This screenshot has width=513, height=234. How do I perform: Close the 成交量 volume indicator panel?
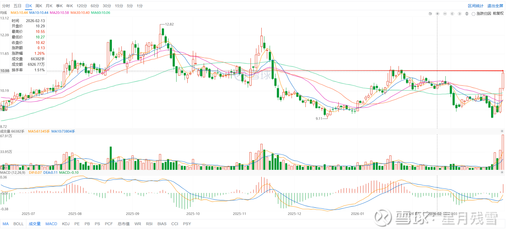click(x=502, y=131)
